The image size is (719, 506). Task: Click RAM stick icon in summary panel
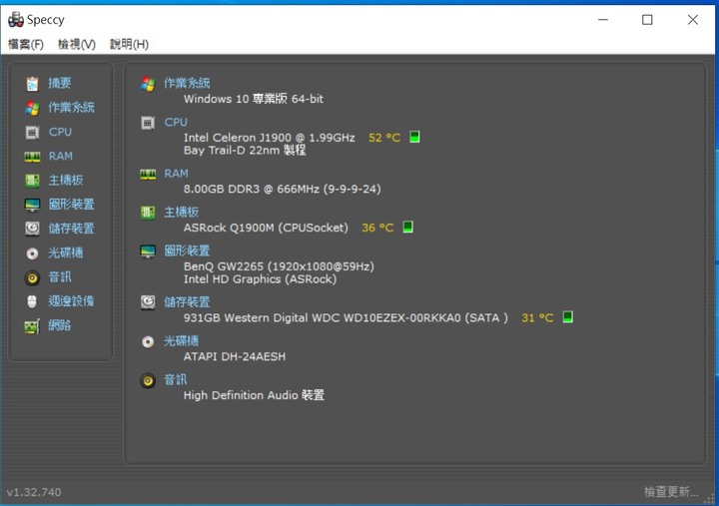(x=148, y=175)
